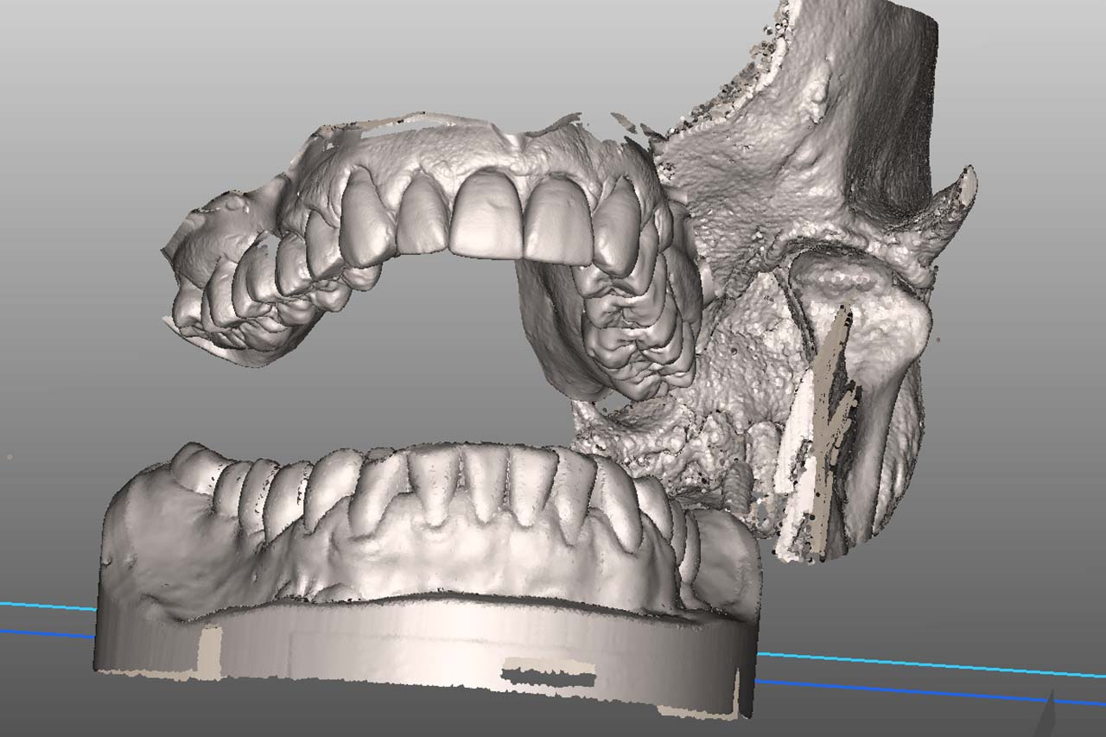The image size is (1106, 737).
Task: Select the lower central incisors on the model
Action: 484,482
